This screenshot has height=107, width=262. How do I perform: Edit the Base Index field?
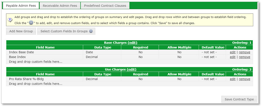coord(233,57)
